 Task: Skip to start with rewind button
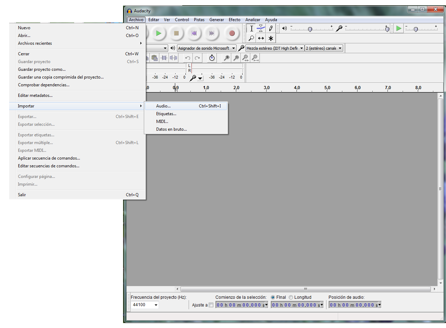194,33
